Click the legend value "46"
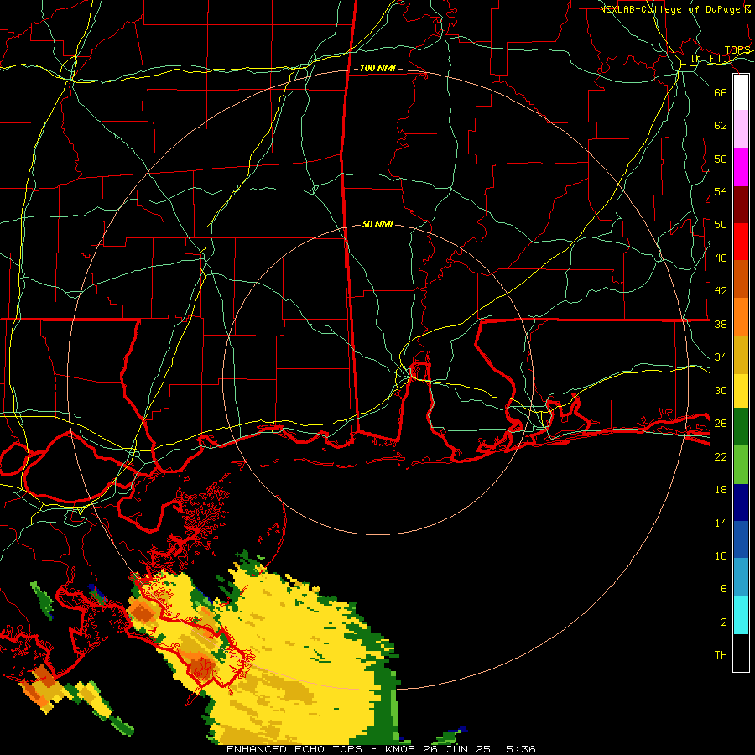 721,258
